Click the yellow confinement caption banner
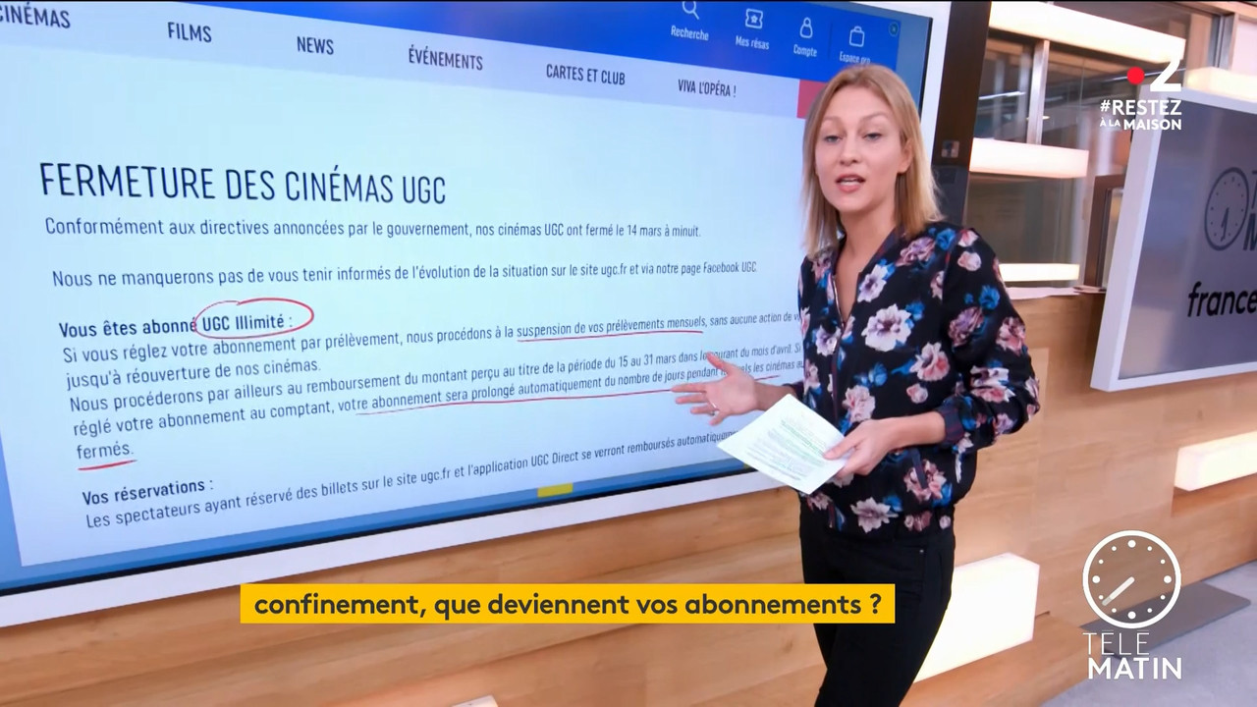This screenshot has width=1257, height=707. click(x=568, y=604)
